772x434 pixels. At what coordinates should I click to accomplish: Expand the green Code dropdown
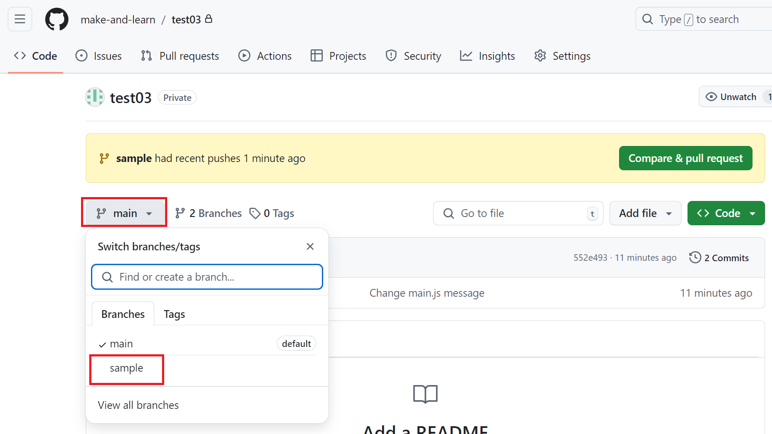point(726,213)
